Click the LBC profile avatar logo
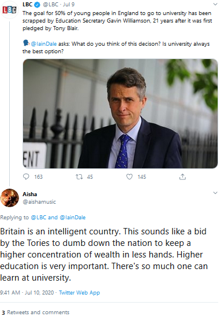Screen dimensions: 224x320 10,10
